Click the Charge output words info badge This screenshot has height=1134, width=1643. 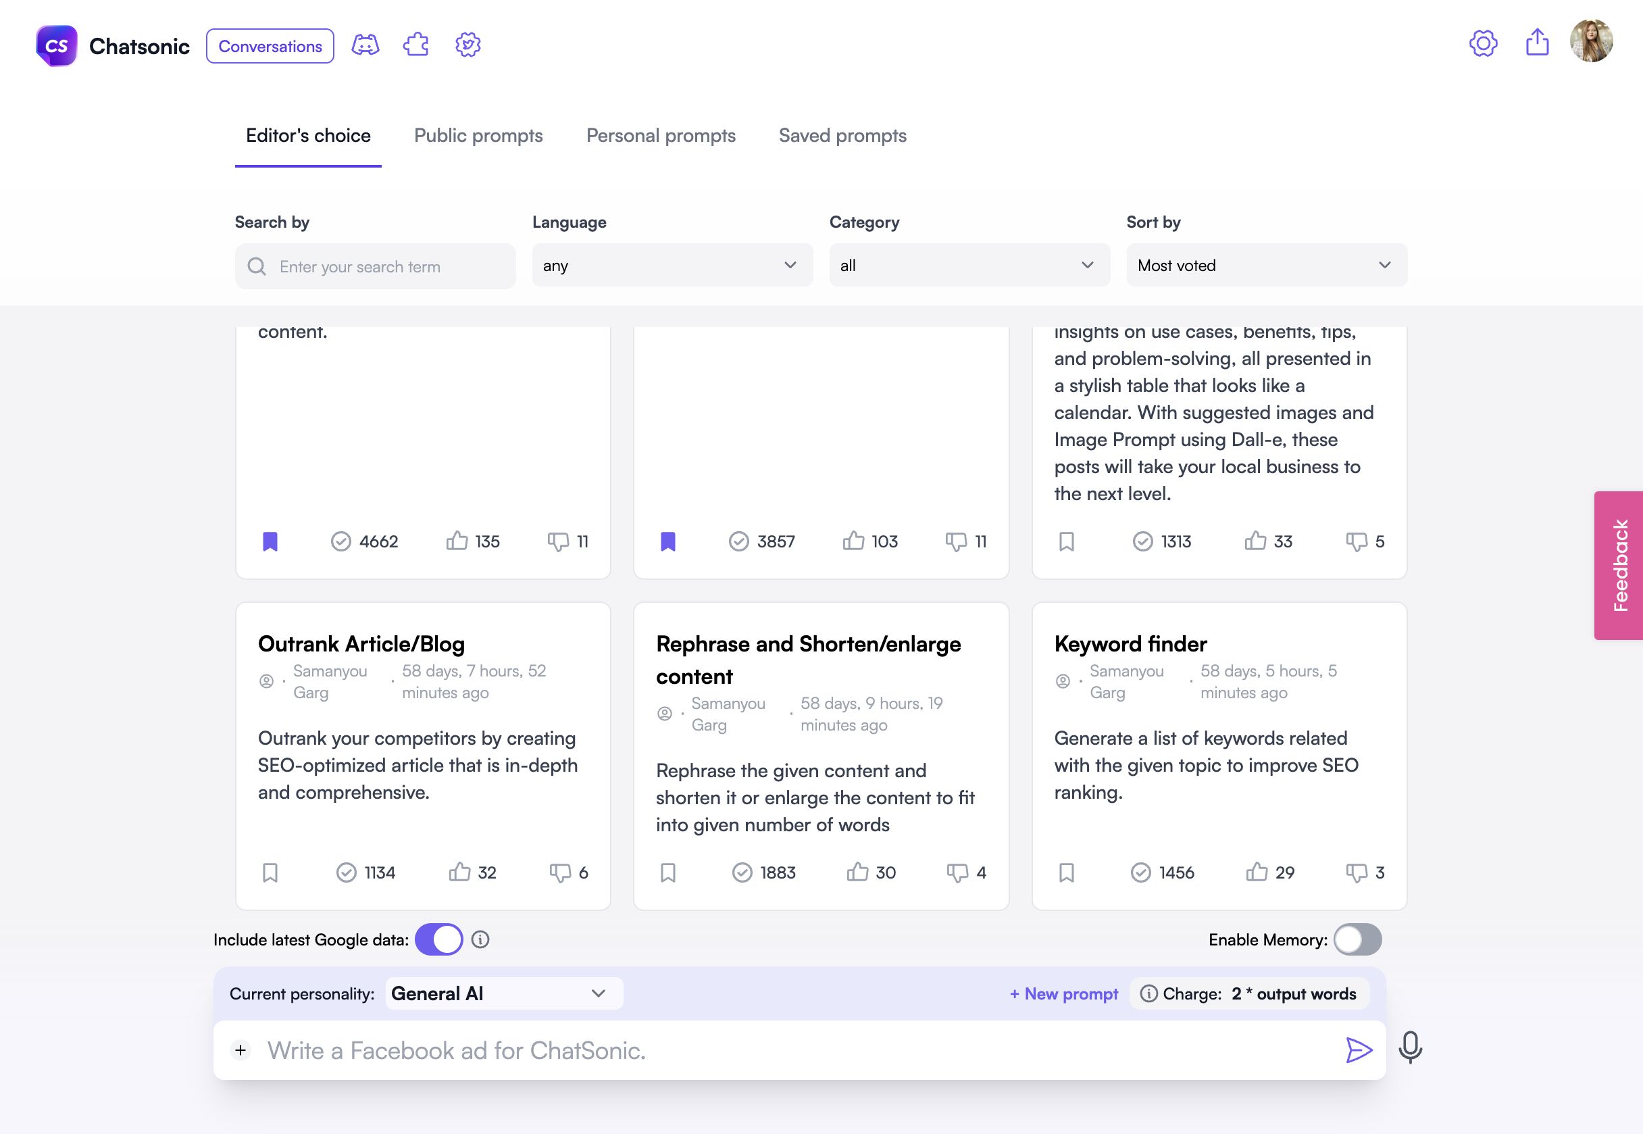(1248, 994)
